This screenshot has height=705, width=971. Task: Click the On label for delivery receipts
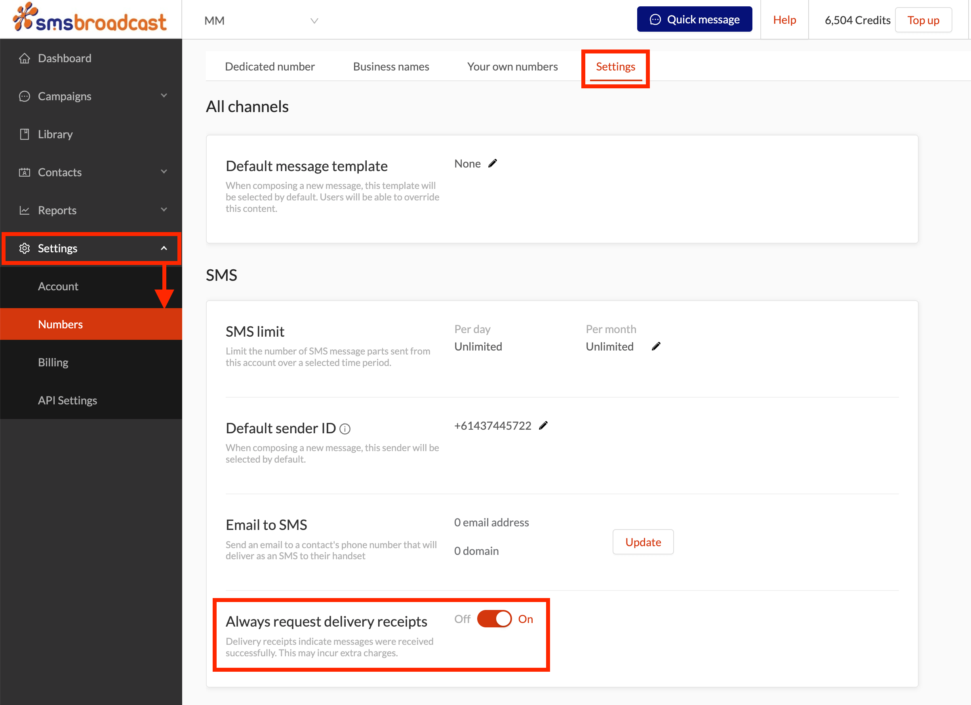pyautogui.click(x=525, y=619)
